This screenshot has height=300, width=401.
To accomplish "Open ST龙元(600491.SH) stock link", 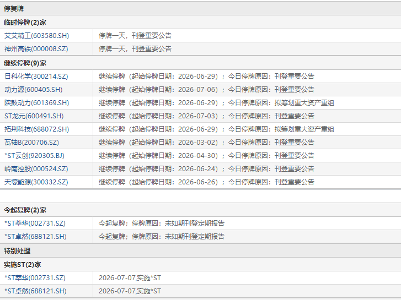I will click(34, 116).
